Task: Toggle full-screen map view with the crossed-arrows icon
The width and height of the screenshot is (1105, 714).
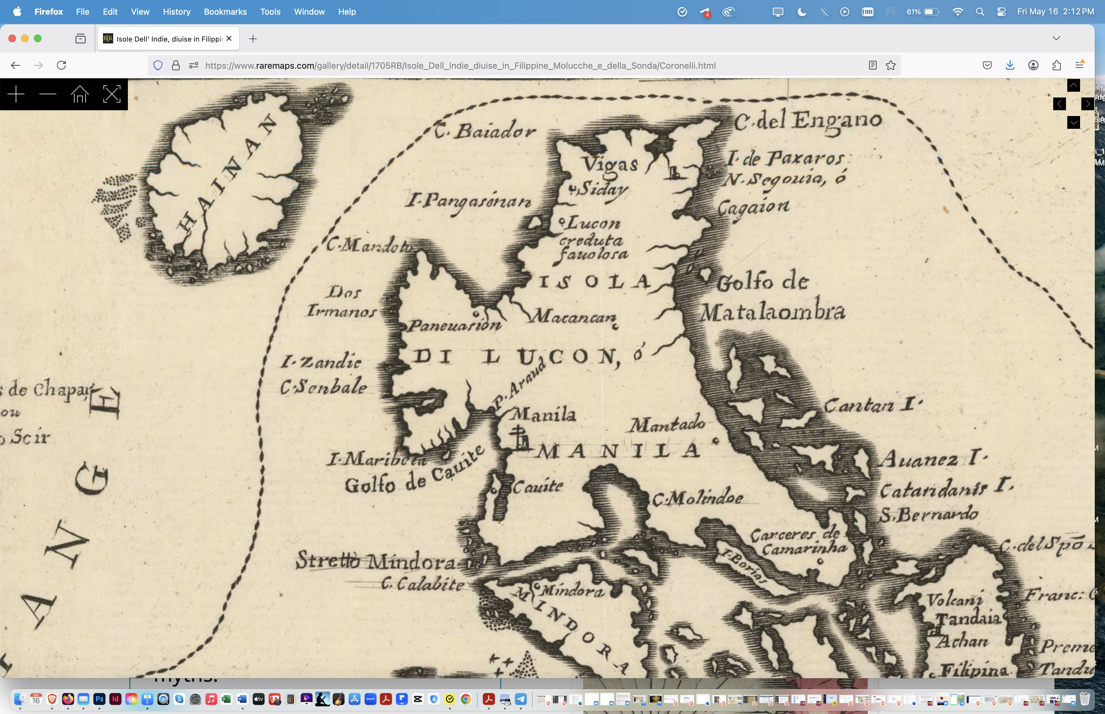Action: 112,94
